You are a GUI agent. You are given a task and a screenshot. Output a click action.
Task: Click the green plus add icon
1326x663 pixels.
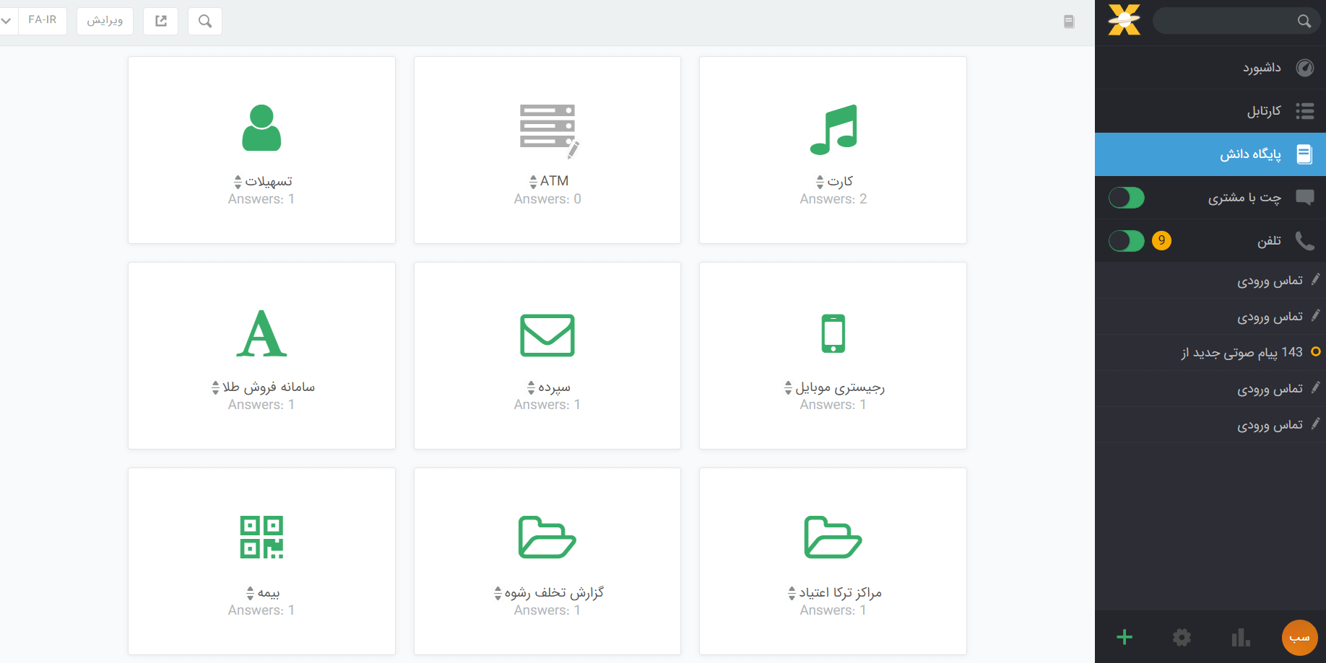1124,637
